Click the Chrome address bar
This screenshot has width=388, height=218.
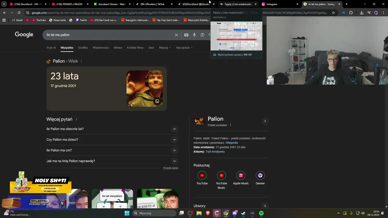click(179, 13)
